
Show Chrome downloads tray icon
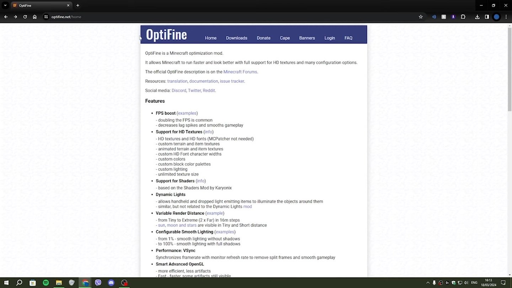point(477,17)
